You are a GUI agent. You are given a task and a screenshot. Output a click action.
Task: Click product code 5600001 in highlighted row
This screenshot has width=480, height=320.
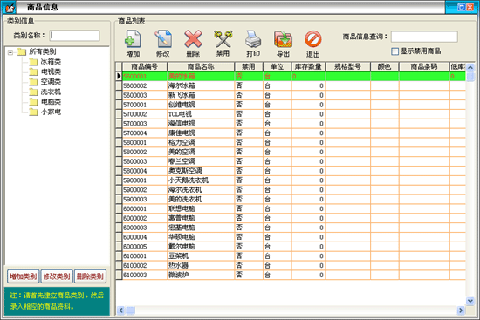(x=135, y=77)
